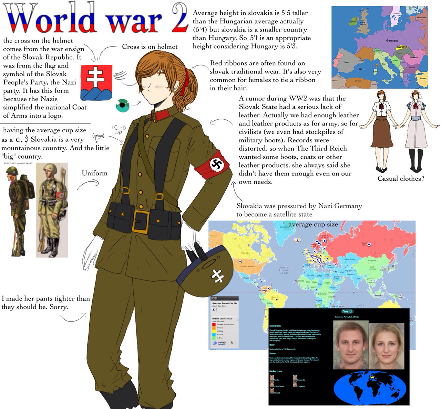Click the 'Average height in slovakia' paragraph
Screen dimensions: 441x409
click(x=252, y=30)
